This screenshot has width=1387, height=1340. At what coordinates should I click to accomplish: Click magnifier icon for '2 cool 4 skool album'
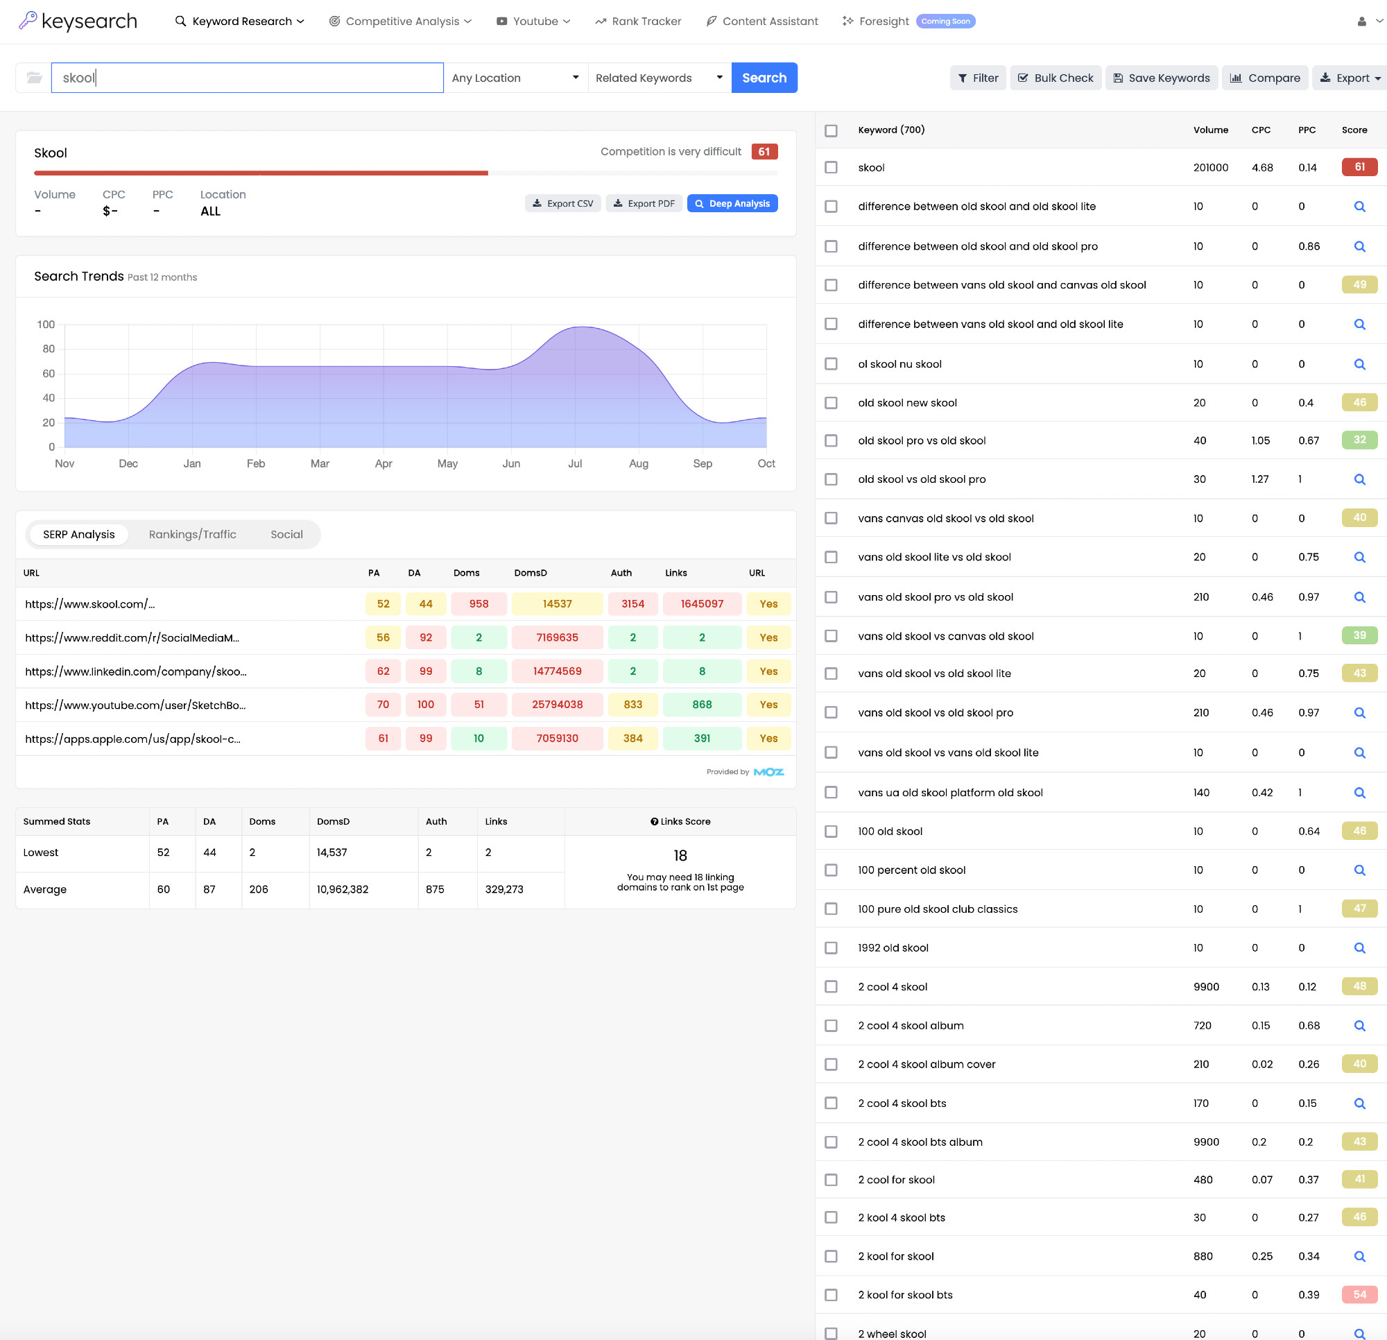point(1359,1026)
